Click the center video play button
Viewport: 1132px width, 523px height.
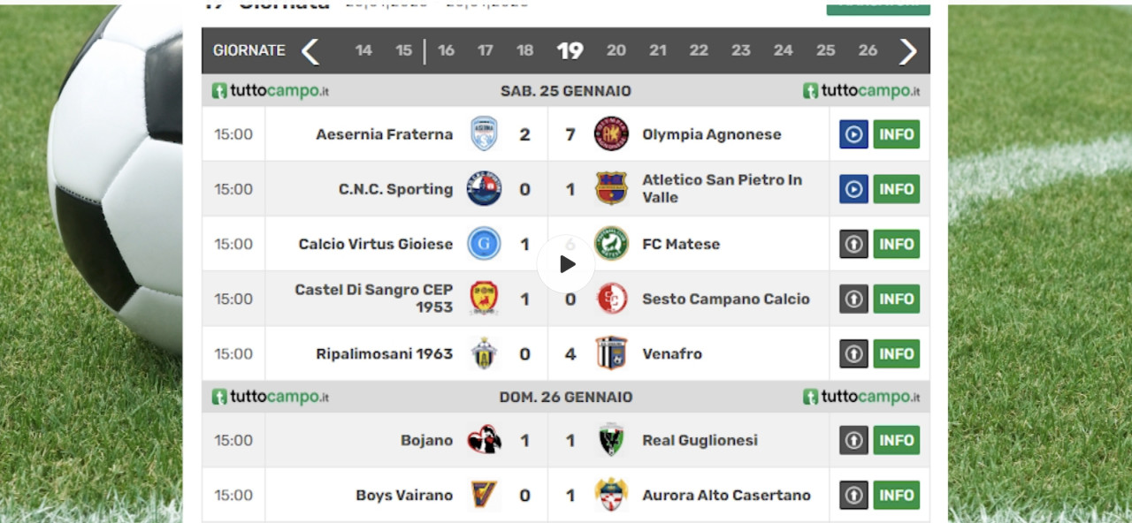tap(566, 264)
